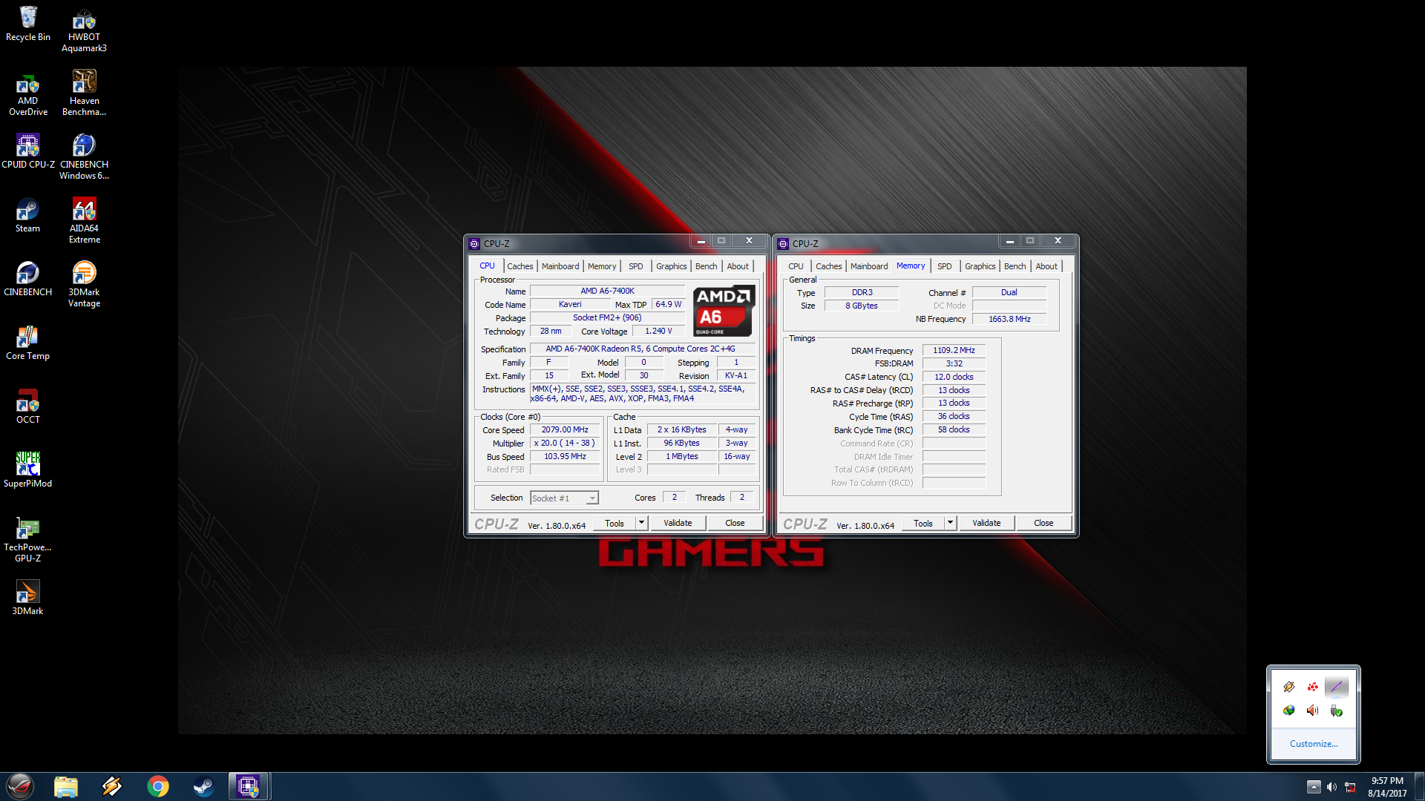Open Windows Explorer from the taskbar
This screenshot has width=1425, height=801.
tap(66, 786)
